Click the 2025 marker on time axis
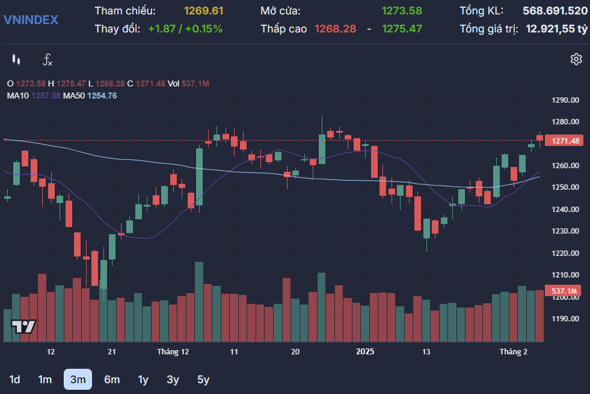Viewport: 590px width, 394px height. click(365, 352)
